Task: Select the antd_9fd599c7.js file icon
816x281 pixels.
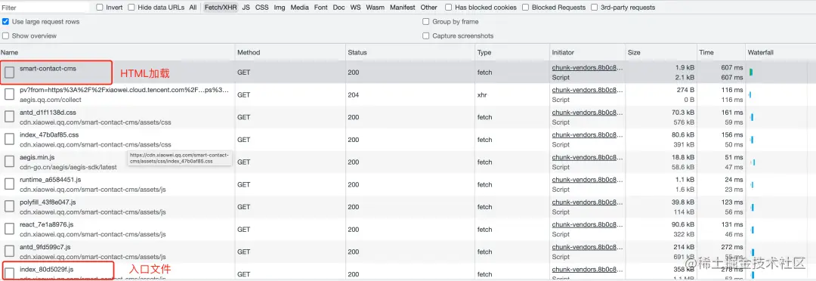Action: pyautogui.click(x=9, y=252)
